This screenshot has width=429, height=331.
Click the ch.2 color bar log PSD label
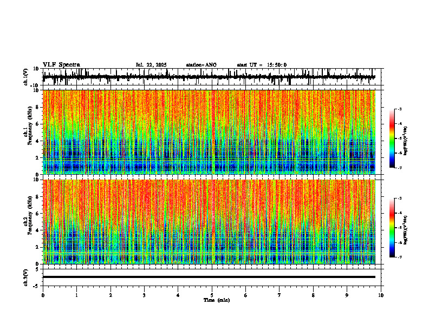pos(406,230)
